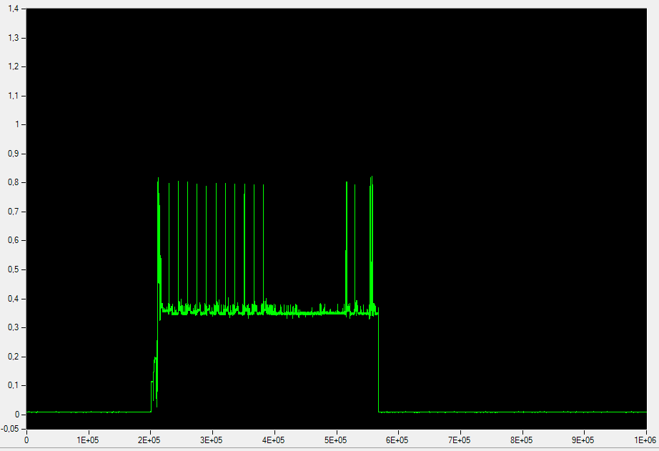Click the X-axis label 3E+05
This screenshot has width=659, height=451.
[x=212, y=440]
